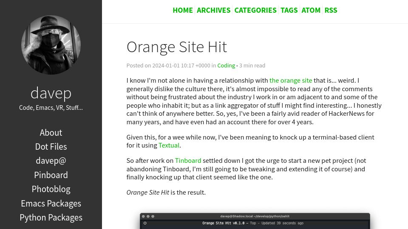Go to Photoblog from the sidebar
408x229 pixels.
tap(51, 189)
